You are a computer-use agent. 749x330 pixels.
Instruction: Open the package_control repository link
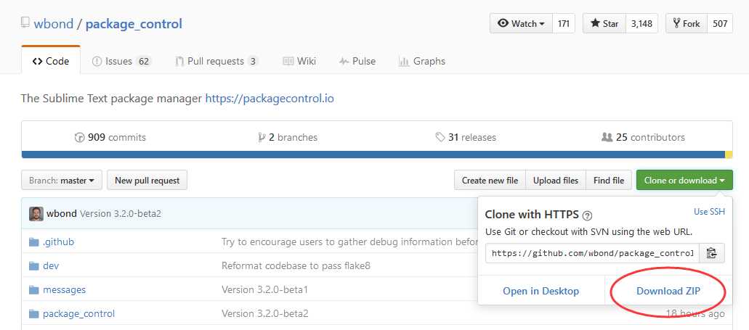point(134,23)
